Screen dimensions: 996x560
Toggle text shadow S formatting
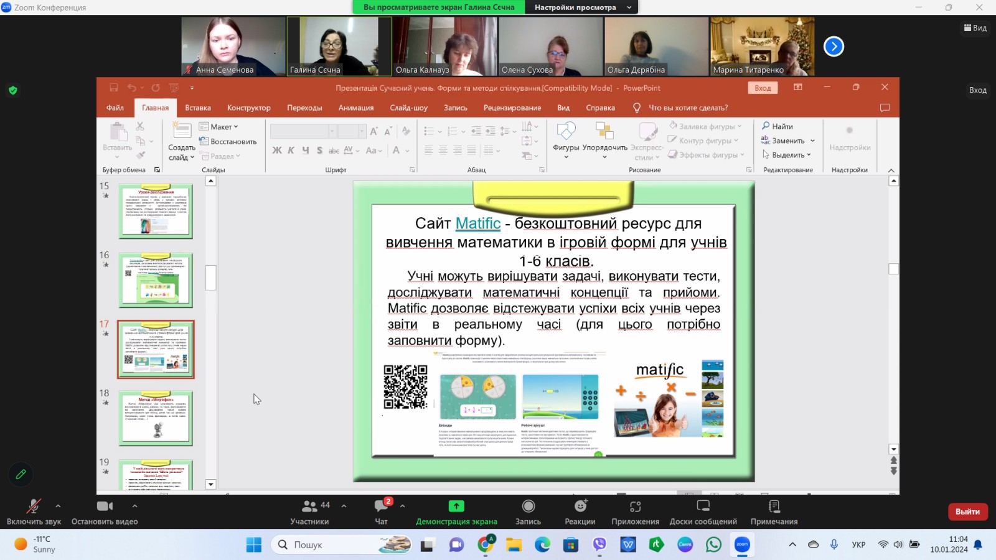[x=319, y=150]
